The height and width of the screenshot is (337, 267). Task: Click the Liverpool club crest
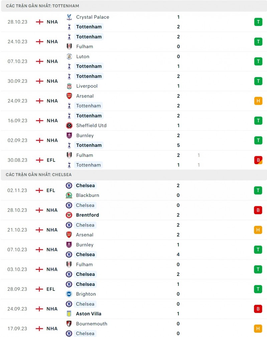(69, 86)
